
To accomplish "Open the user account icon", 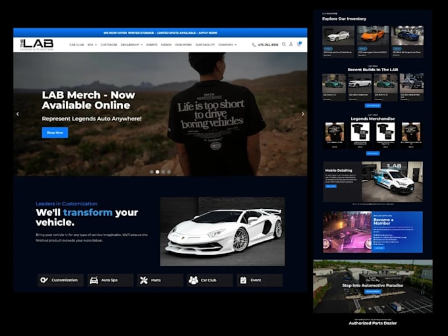I will point(291,44).
